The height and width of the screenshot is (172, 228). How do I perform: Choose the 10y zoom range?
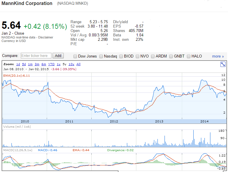point(71,64)
